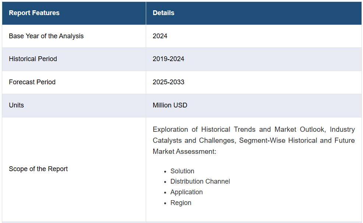Select the Units row label

click(16, 105)
